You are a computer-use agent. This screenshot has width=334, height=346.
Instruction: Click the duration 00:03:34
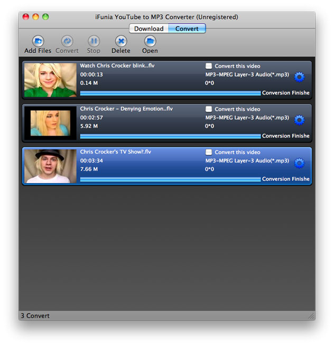point(91,161)
